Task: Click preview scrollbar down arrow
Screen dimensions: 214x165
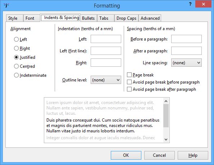Action: pyautogui.click(x=166, y=139)
